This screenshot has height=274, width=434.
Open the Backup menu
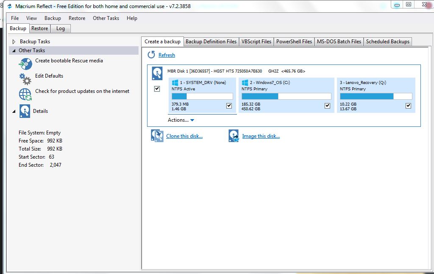pos(53,18)
